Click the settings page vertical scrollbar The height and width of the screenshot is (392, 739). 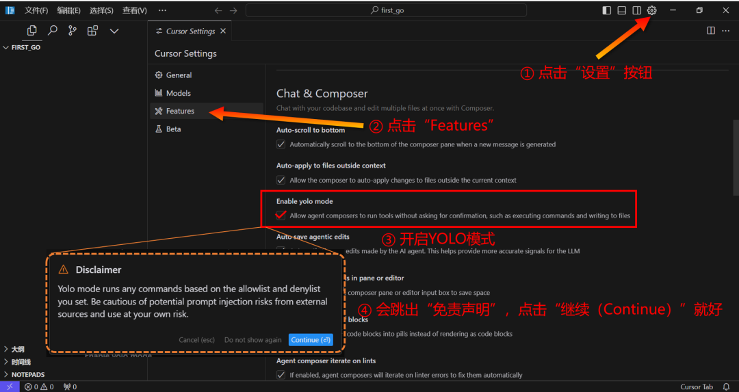(736, 158)
